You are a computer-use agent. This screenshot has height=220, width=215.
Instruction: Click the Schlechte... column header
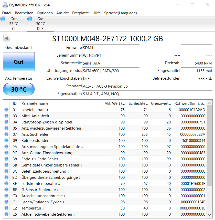(138, 103)
